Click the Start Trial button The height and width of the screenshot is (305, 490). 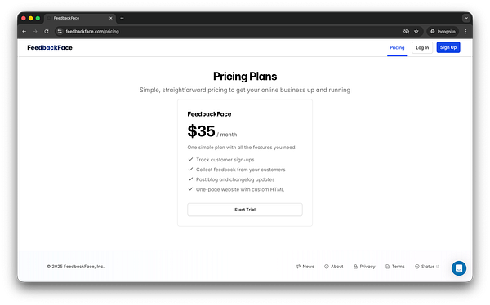pos(245,210)
